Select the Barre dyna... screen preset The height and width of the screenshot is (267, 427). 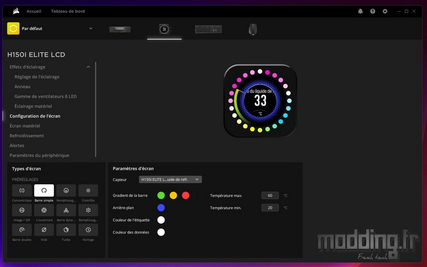tap(66, 210)
